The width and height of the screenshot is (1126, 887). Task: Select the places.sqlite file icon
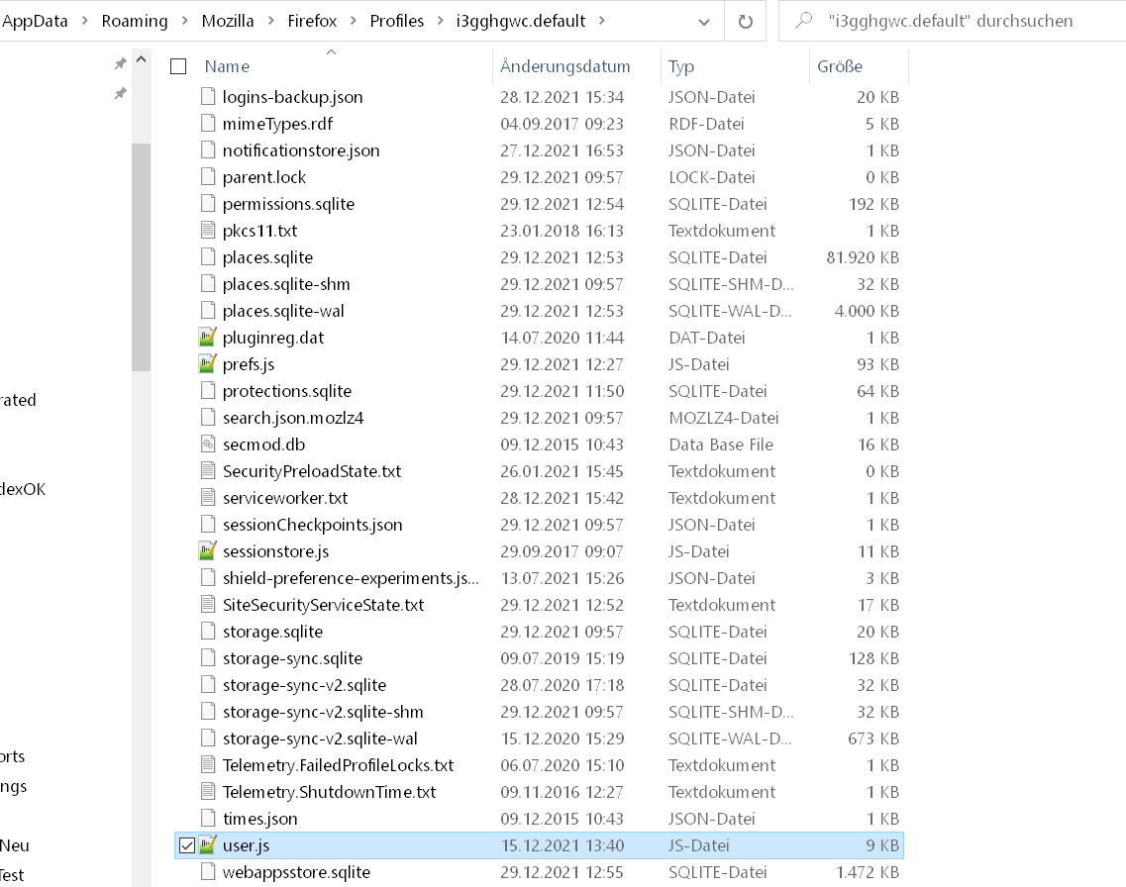(x=208, y=257)
